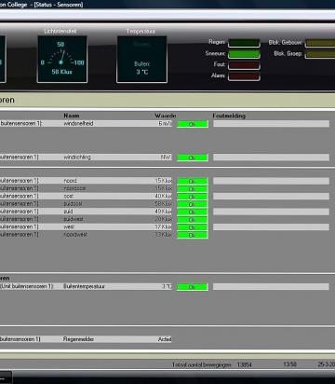The height and width of the screenshot is (384, 335).
Task: Click the Waarde column header
Action: tap(166, 116)
